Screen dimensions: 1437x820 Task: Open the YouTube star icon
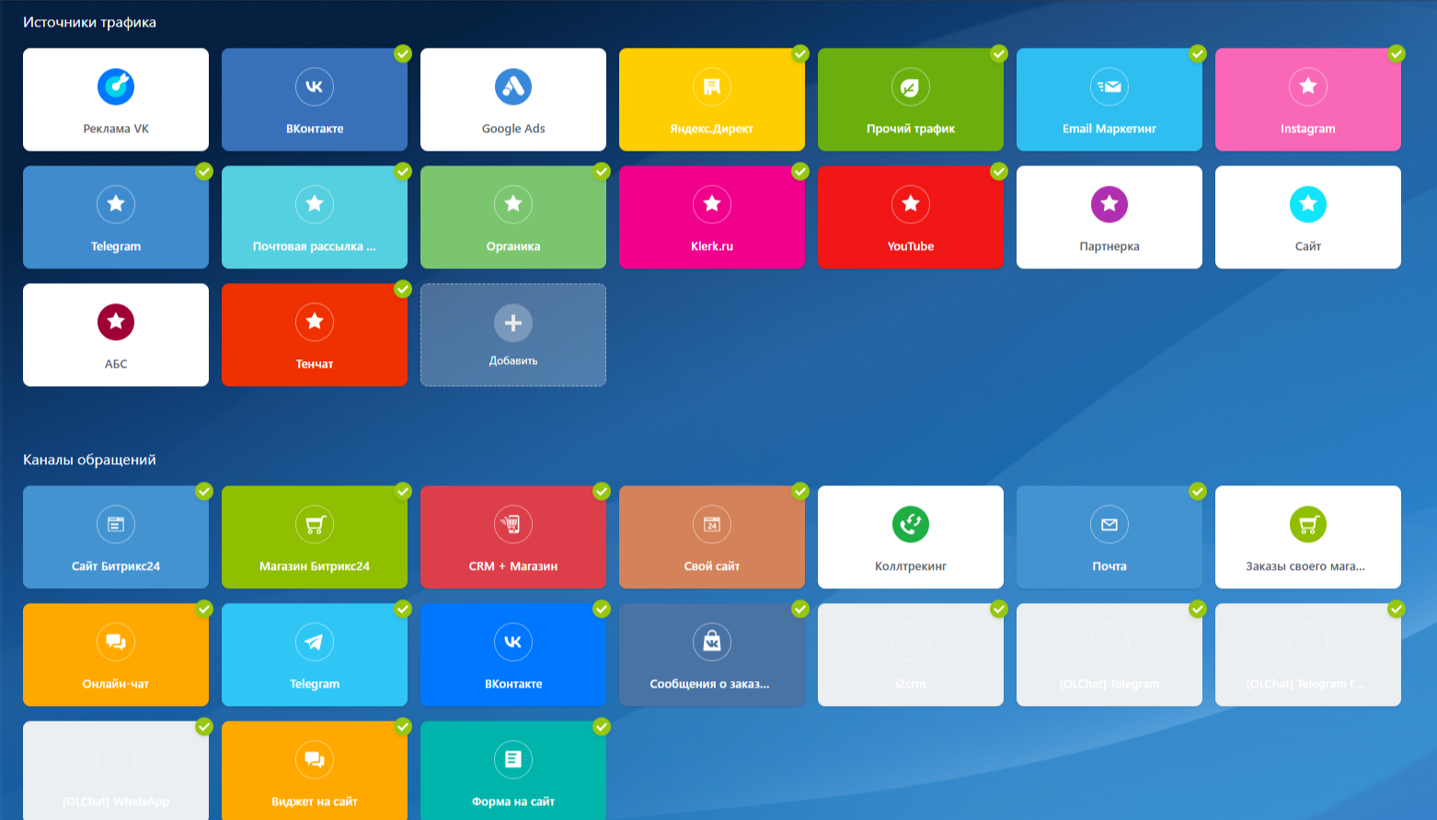tap(911, 204)
